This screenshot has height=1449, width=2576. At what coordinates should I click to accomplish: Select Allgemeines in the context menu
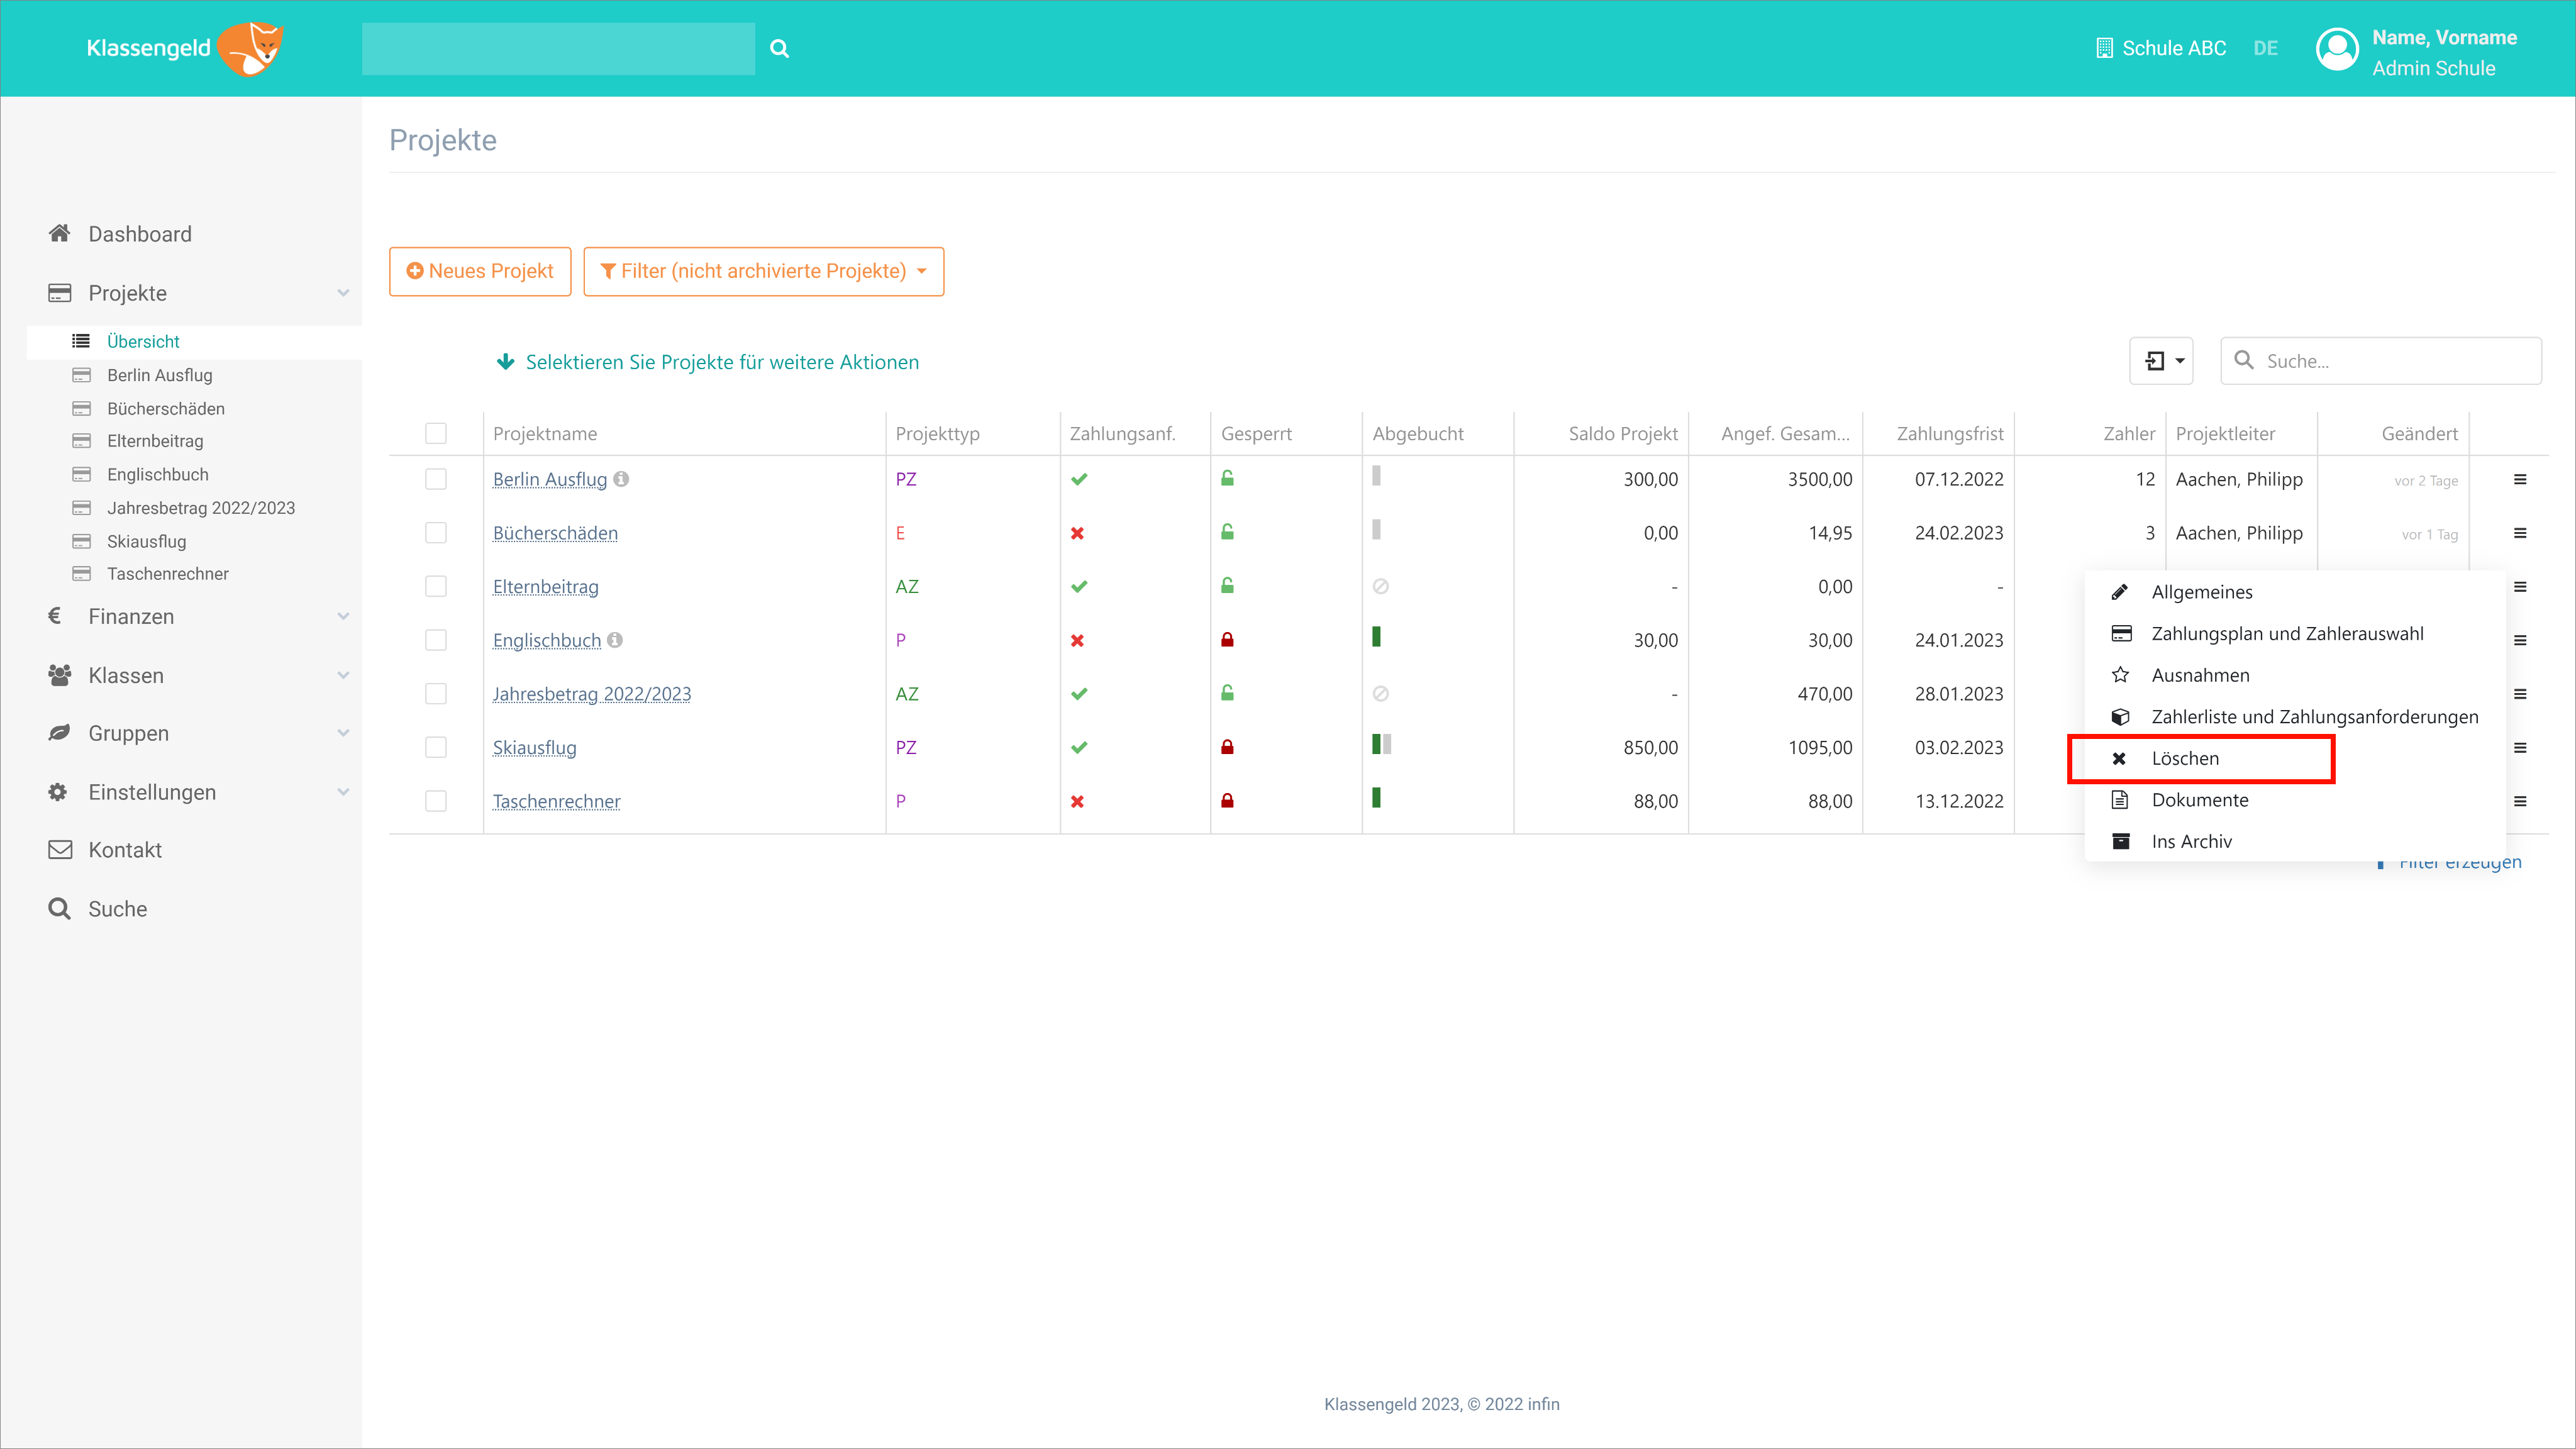coord(2295,592)
